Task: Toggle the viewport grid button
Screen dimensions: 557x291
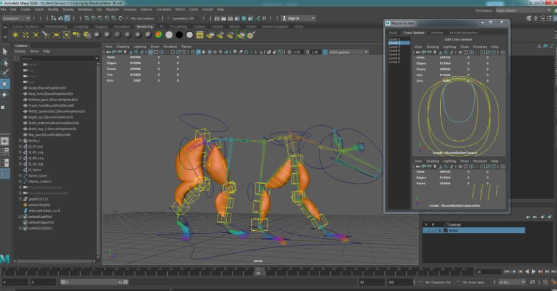Action: pos(150,52)
